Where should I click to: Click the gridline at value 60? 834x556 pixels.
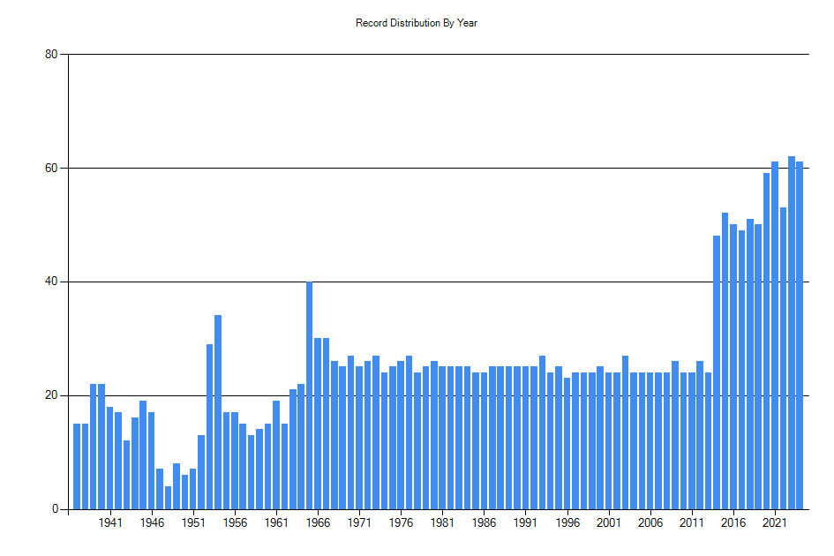pyautogui.click(x=441, y=169)
